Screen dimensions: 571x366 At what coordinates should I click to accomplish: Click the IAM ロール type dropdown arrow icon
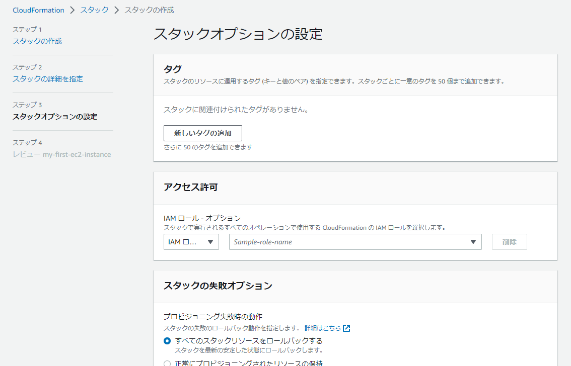click(211, 242)
